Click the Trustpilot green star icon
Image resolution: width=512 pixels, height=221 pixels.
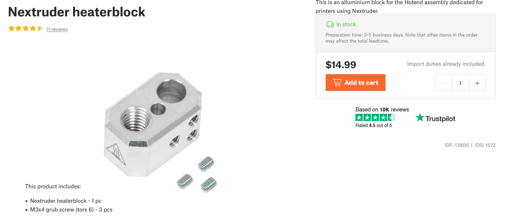[420, 118]
